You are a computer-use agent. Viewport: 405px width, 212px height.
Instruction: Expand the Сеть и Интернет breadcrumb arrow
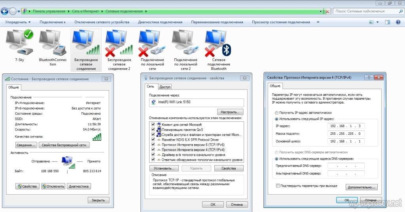point(102,12)
